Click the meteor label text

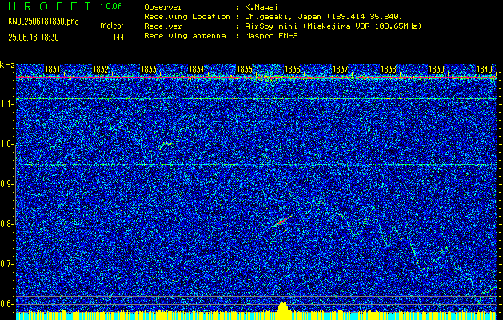112,26
